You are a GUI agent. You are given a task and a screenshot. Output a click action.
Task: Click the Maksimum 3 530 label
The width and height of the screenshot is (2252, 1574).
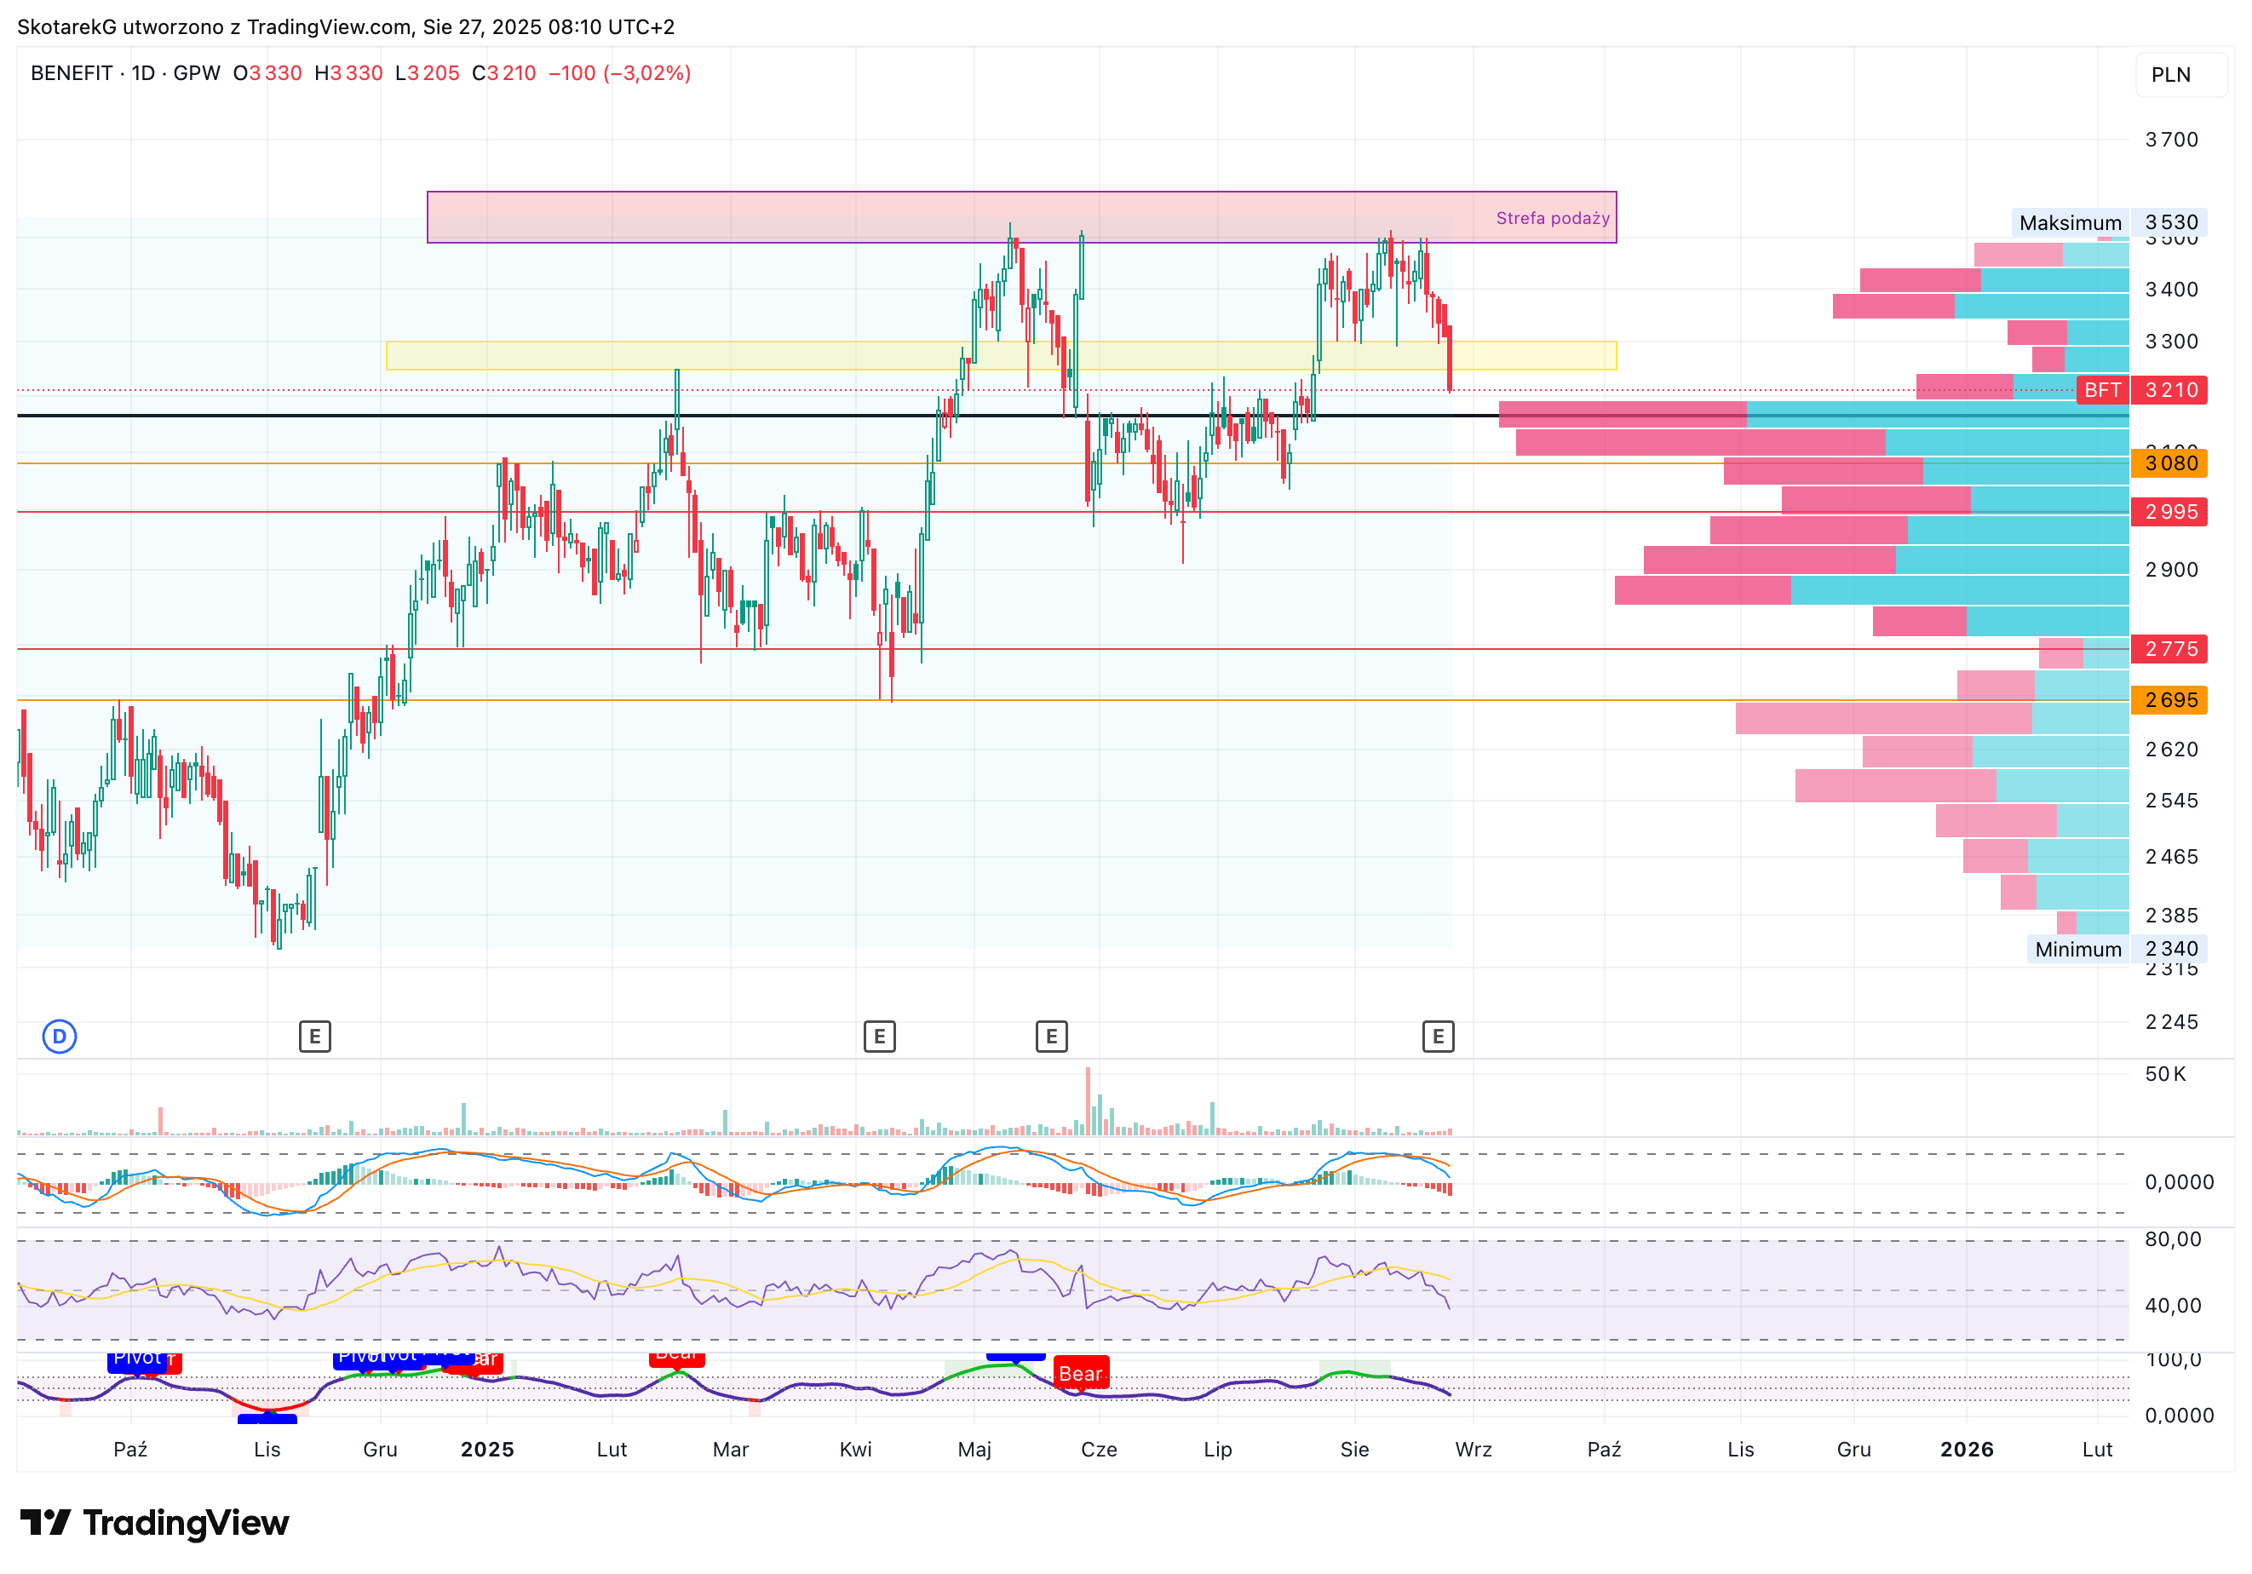[x=2109, y=222]
